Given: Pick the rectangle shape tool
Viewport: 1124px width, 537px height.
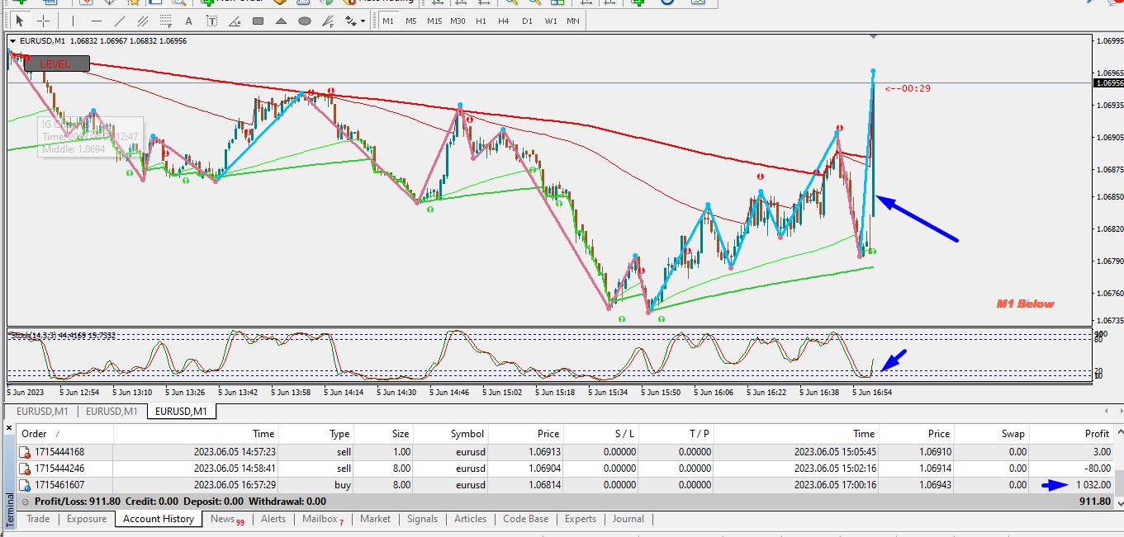Looking at the screenshot, I should coord(258,21).
